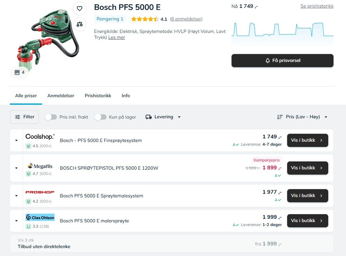Screen dimensions: 346x256
Task: Toggle Pris inkl. frakt switch
Action: point(51,117)
